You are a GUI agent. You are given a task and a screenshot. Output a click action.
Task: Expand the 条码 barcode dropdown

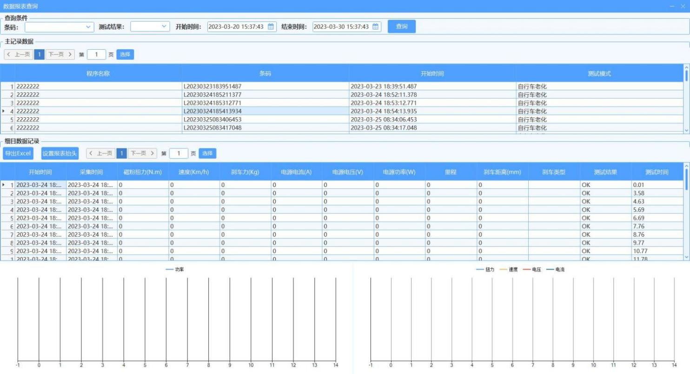pos(90,27)
